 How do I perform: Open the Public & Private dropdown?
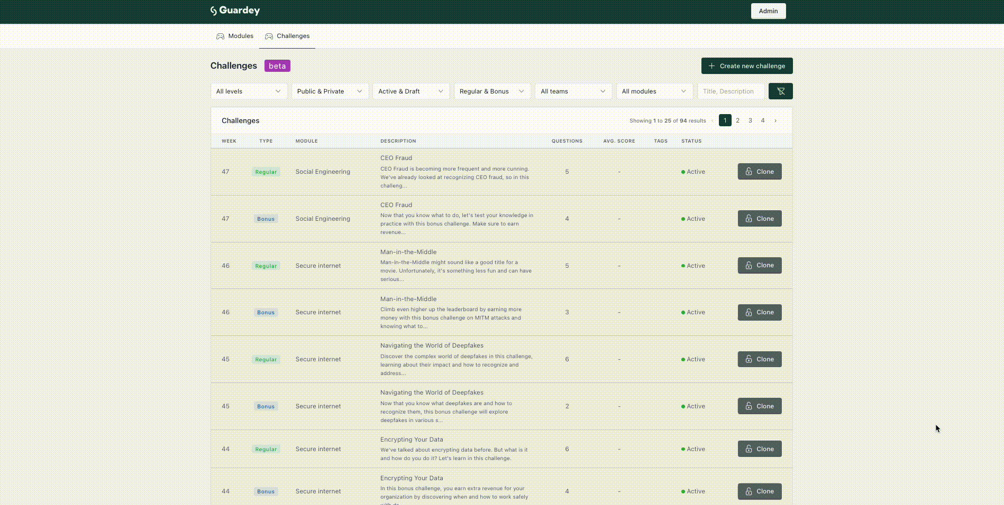[x=330, y=91]
